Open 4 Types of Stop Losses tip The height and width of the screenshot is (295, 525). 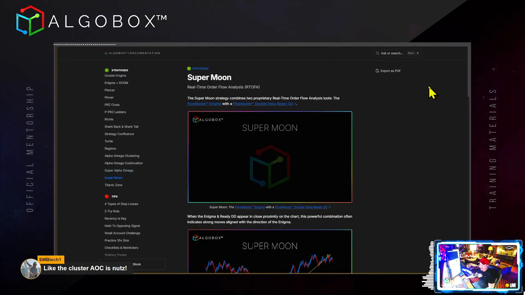(121, 204)
